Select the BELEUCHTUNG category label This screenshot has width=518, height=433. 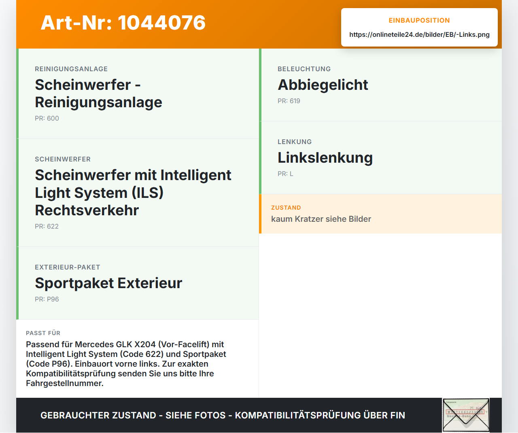304,69
